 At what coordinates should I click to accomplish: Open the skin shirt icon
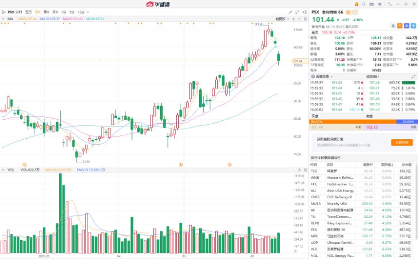pyautogui.click(x=380, y=4)
